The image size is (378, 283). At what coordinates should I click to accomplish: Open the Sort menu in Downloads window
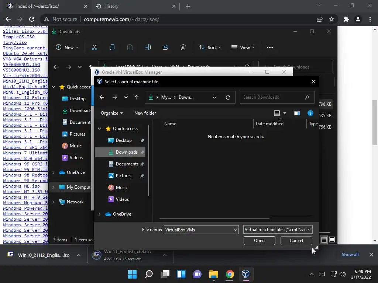pyautogui.click(x=210, y=48)
